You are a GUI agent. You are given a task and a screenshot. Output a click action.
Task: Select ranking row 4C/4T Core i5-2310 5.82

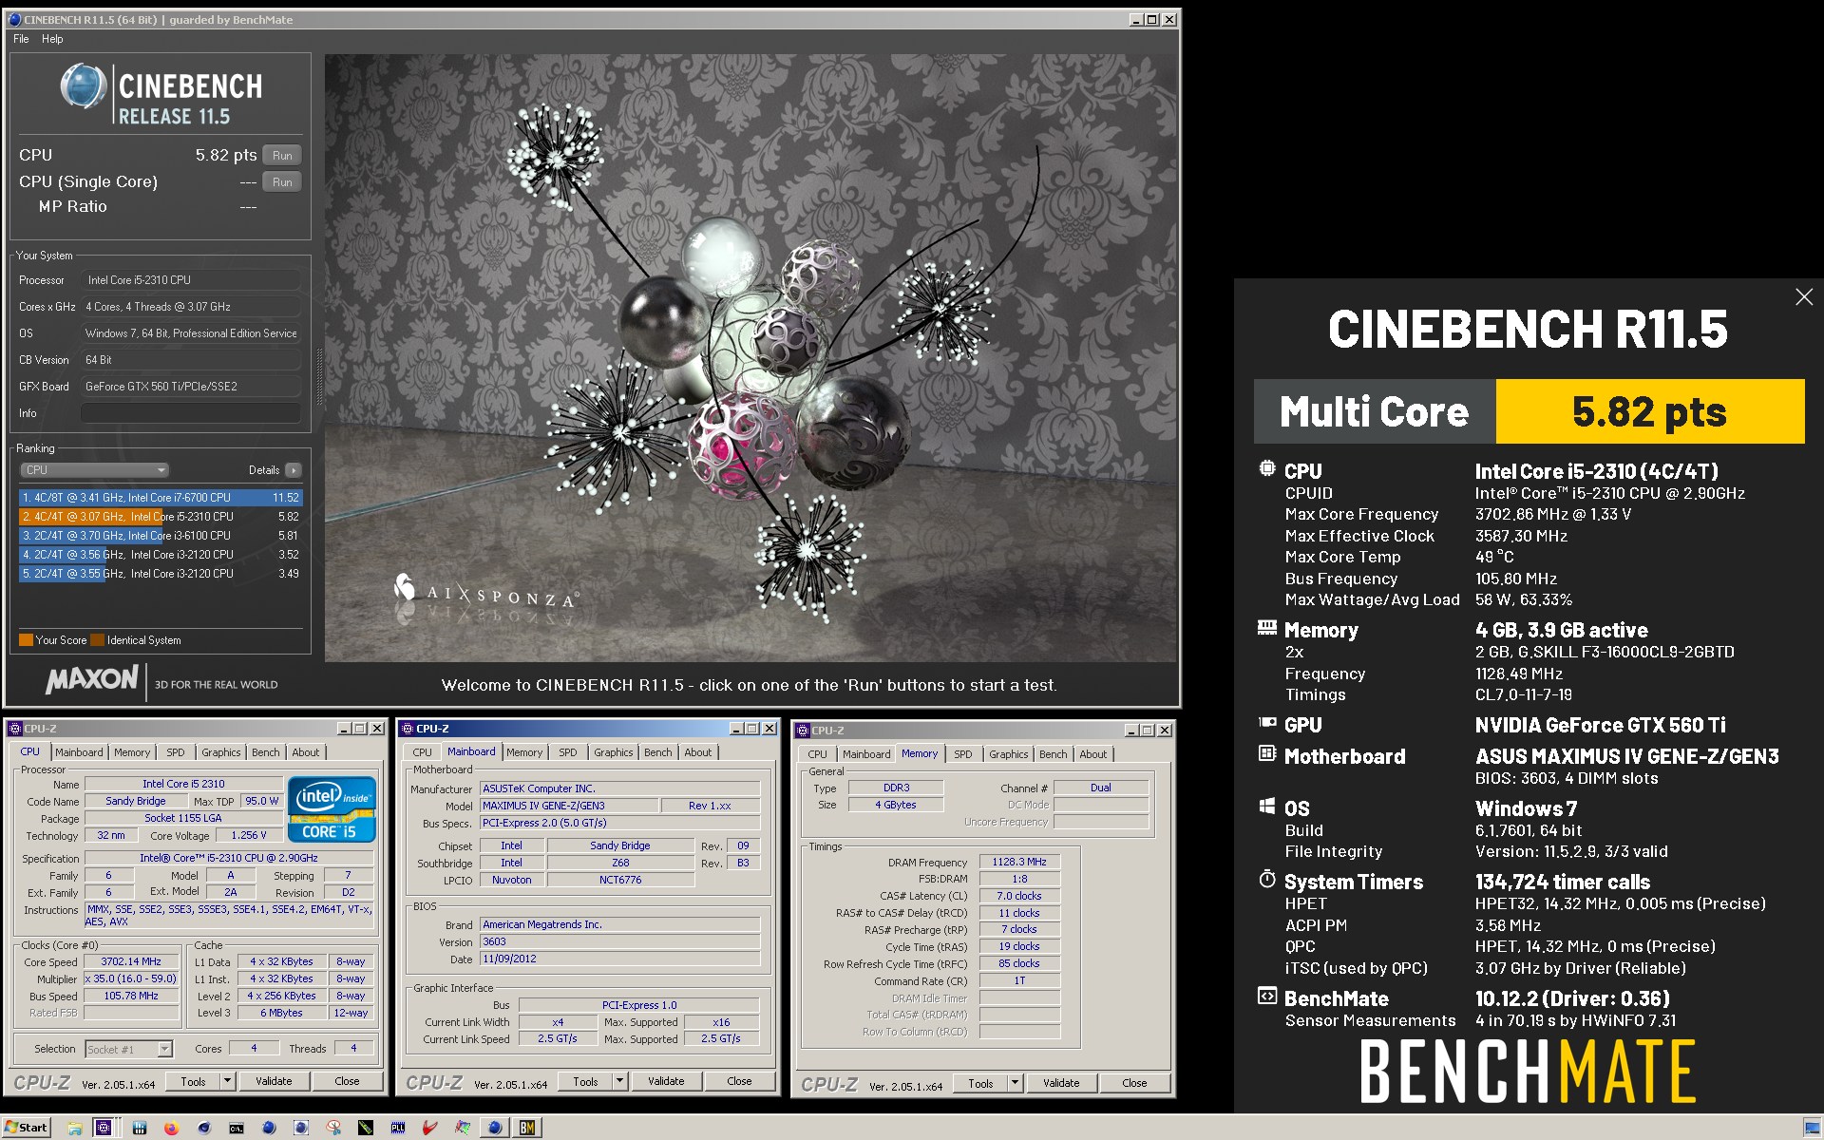point(160,517)
